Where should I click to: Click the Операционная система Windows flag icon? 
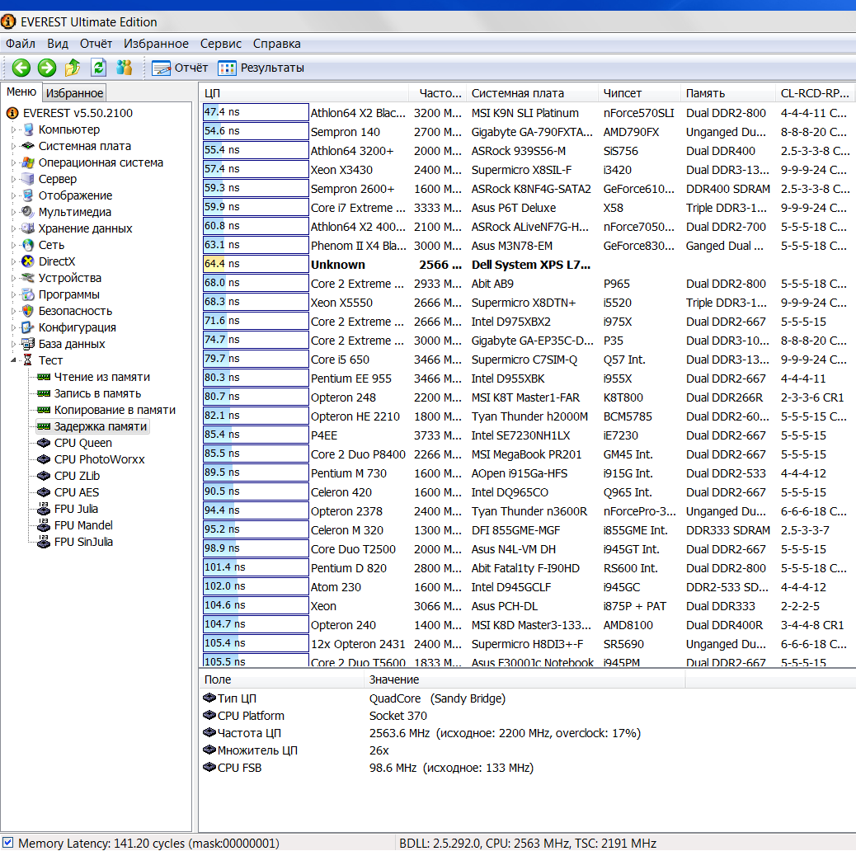coord(28,162)
